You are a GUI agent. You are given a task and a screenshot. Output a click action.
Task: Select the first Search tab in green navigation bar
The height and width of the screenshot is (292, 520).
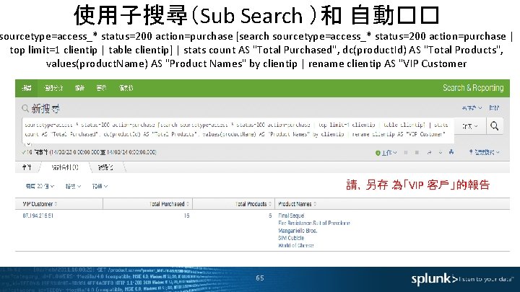click(x=27, y=88)
